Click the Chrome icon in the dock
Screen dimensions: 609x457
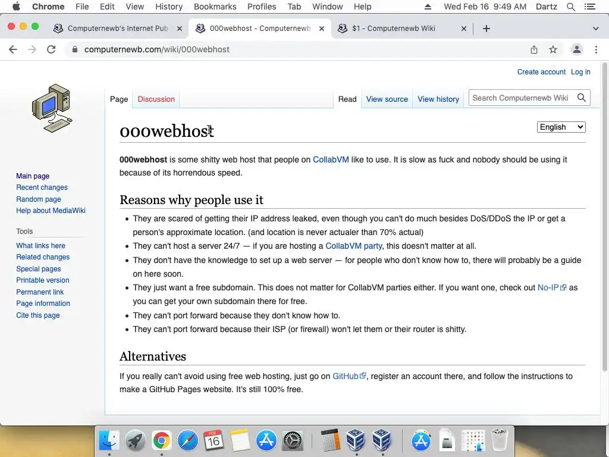[162, 440]
